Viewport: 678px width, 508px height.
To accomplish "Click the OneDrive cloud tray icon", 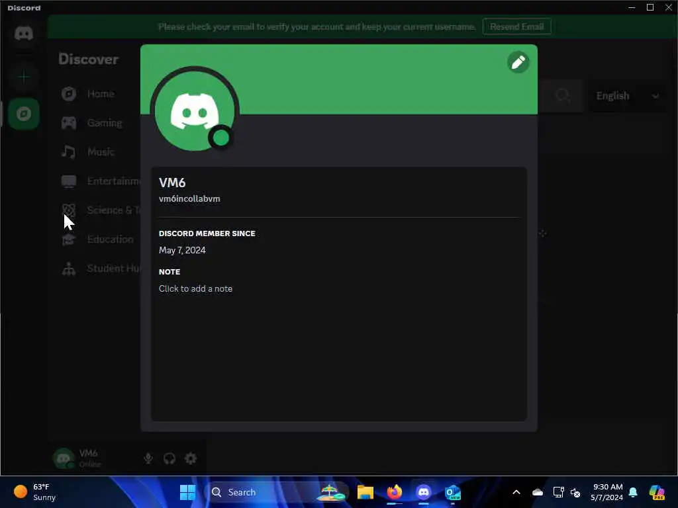I will pyautogui.click(x=538, y=492).
